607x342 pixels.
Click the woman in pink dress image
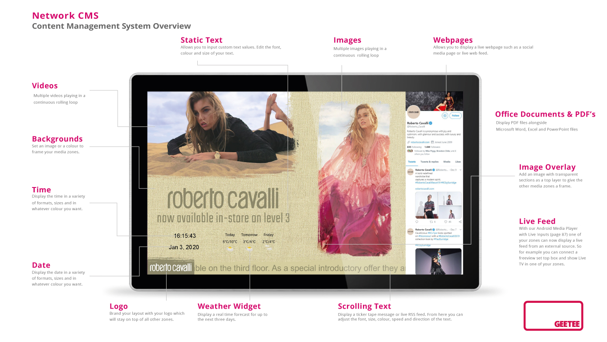coord(354,178)
